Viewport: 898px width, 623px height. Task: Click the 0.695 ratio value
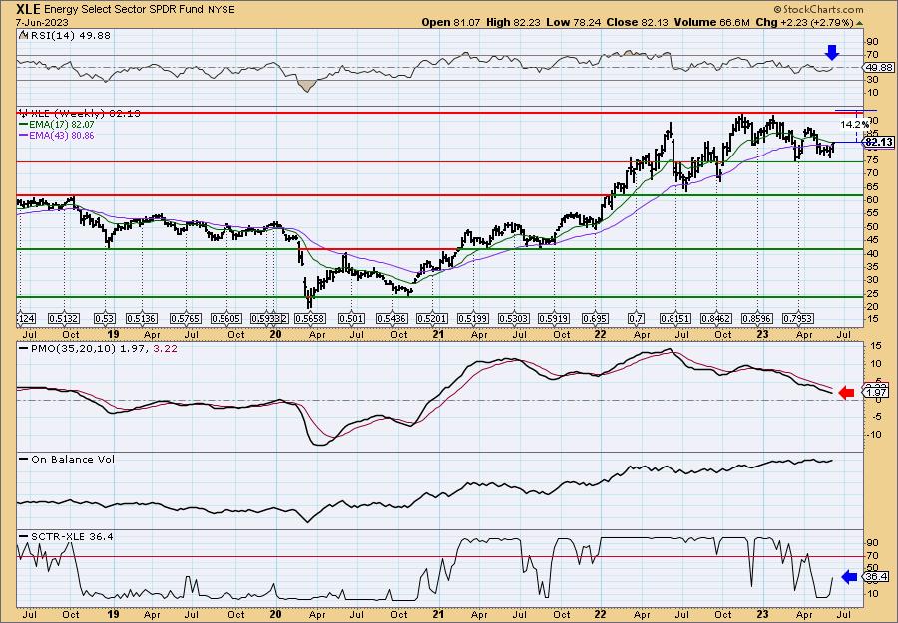595,318
